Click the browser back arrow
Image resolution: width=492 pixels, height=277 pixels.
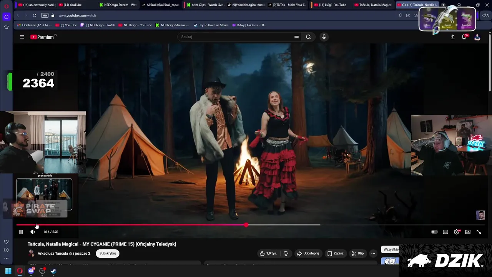click(x=18, y=15)
